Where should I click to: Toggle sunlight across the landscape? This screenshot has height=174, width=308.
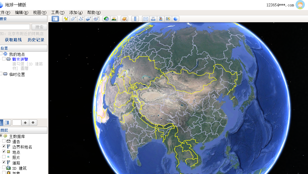(114, 19)
